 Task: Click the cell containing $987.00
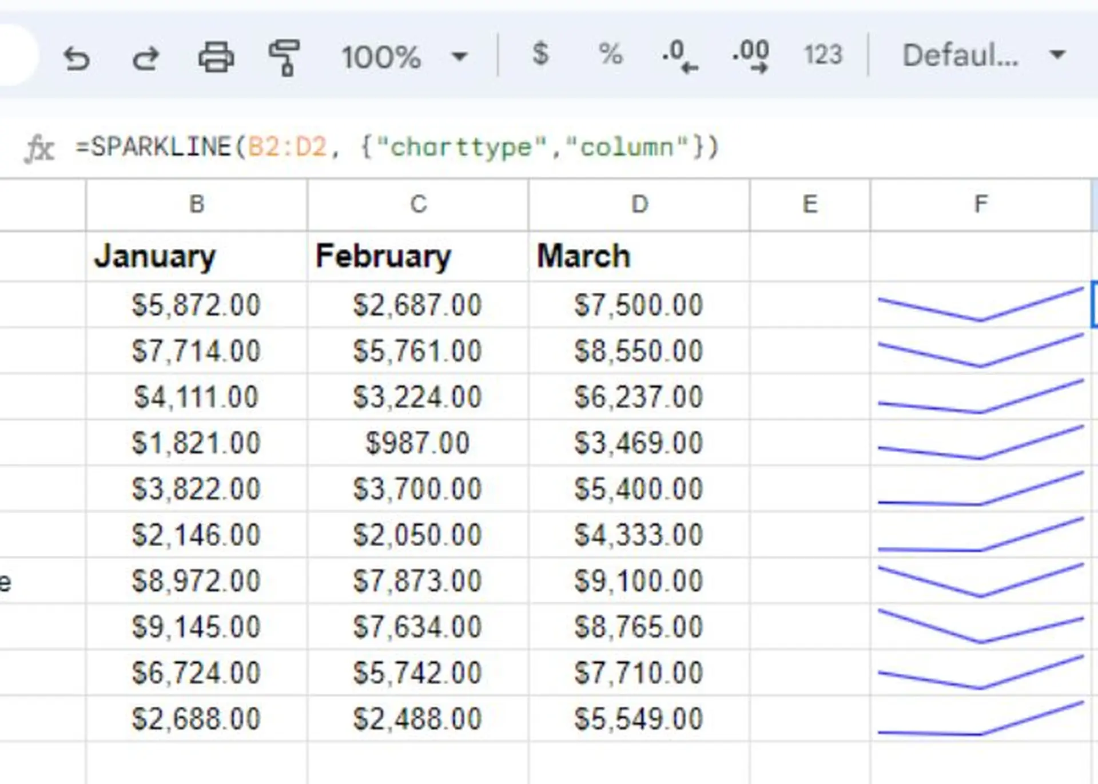click(417, 442)
